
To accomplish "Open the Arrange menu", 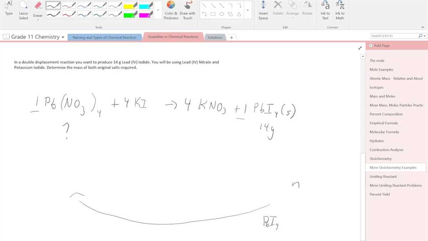I will [292, 10].
